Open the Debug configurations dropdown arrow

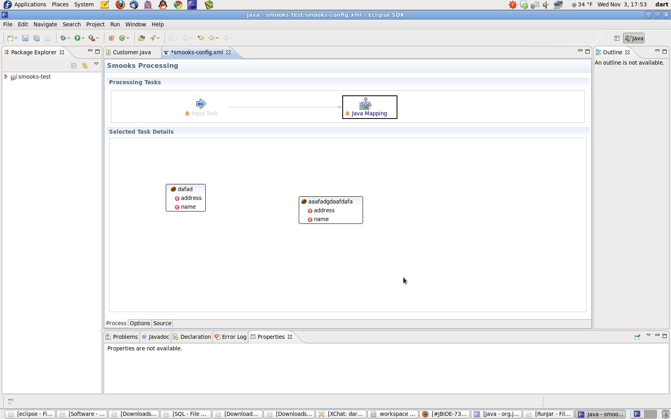pos(69,38)
